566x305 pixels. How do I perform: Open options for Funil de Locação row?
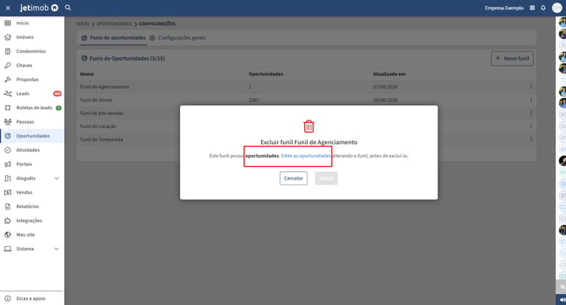coord(531,126)
